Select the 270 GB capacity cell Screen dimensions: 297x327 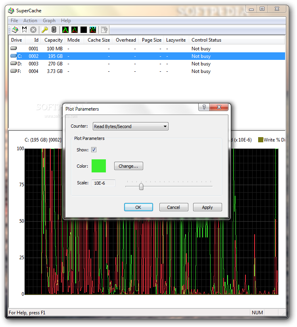tap(55, 63)
